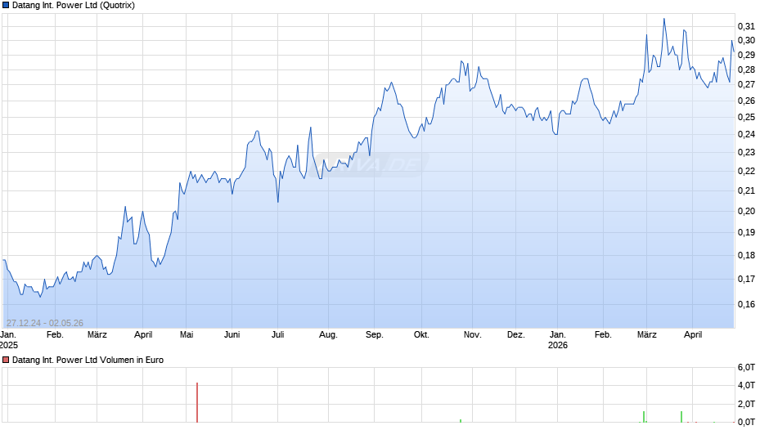The image size is (769, 430).
Task: Click the blue legend square for Datang Int. Power Ltd
Action: (x=6, y=6)
